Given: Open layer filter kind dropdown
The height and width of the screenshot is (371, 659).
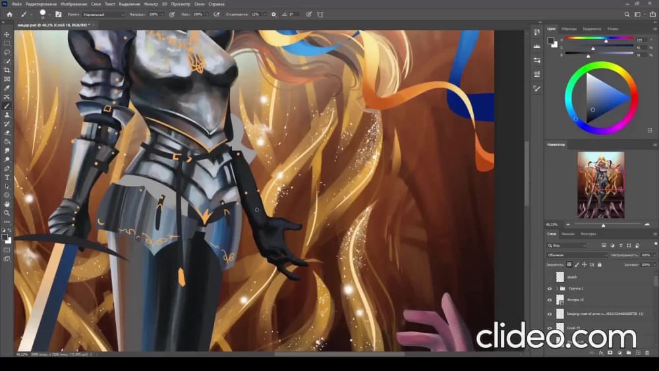Looking at the screenshot, I should 567,245.
